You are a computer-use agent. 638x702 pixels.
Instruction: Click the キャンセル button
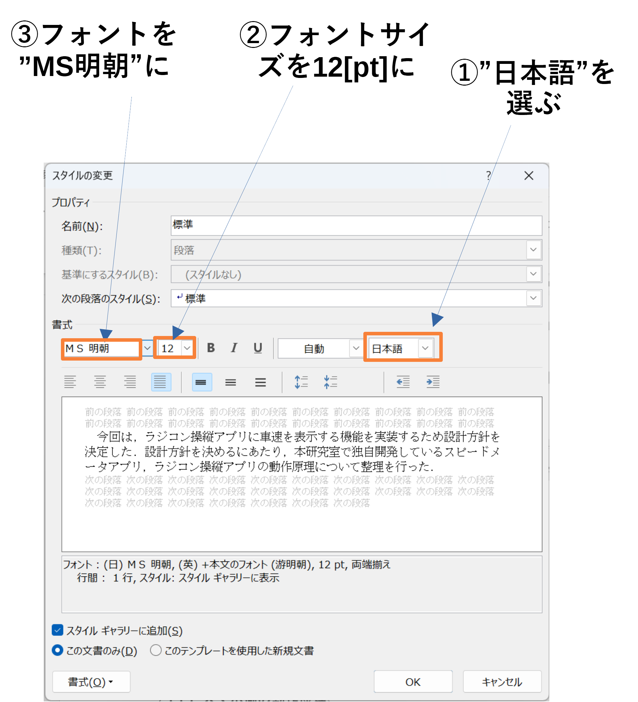click(502, 682)
